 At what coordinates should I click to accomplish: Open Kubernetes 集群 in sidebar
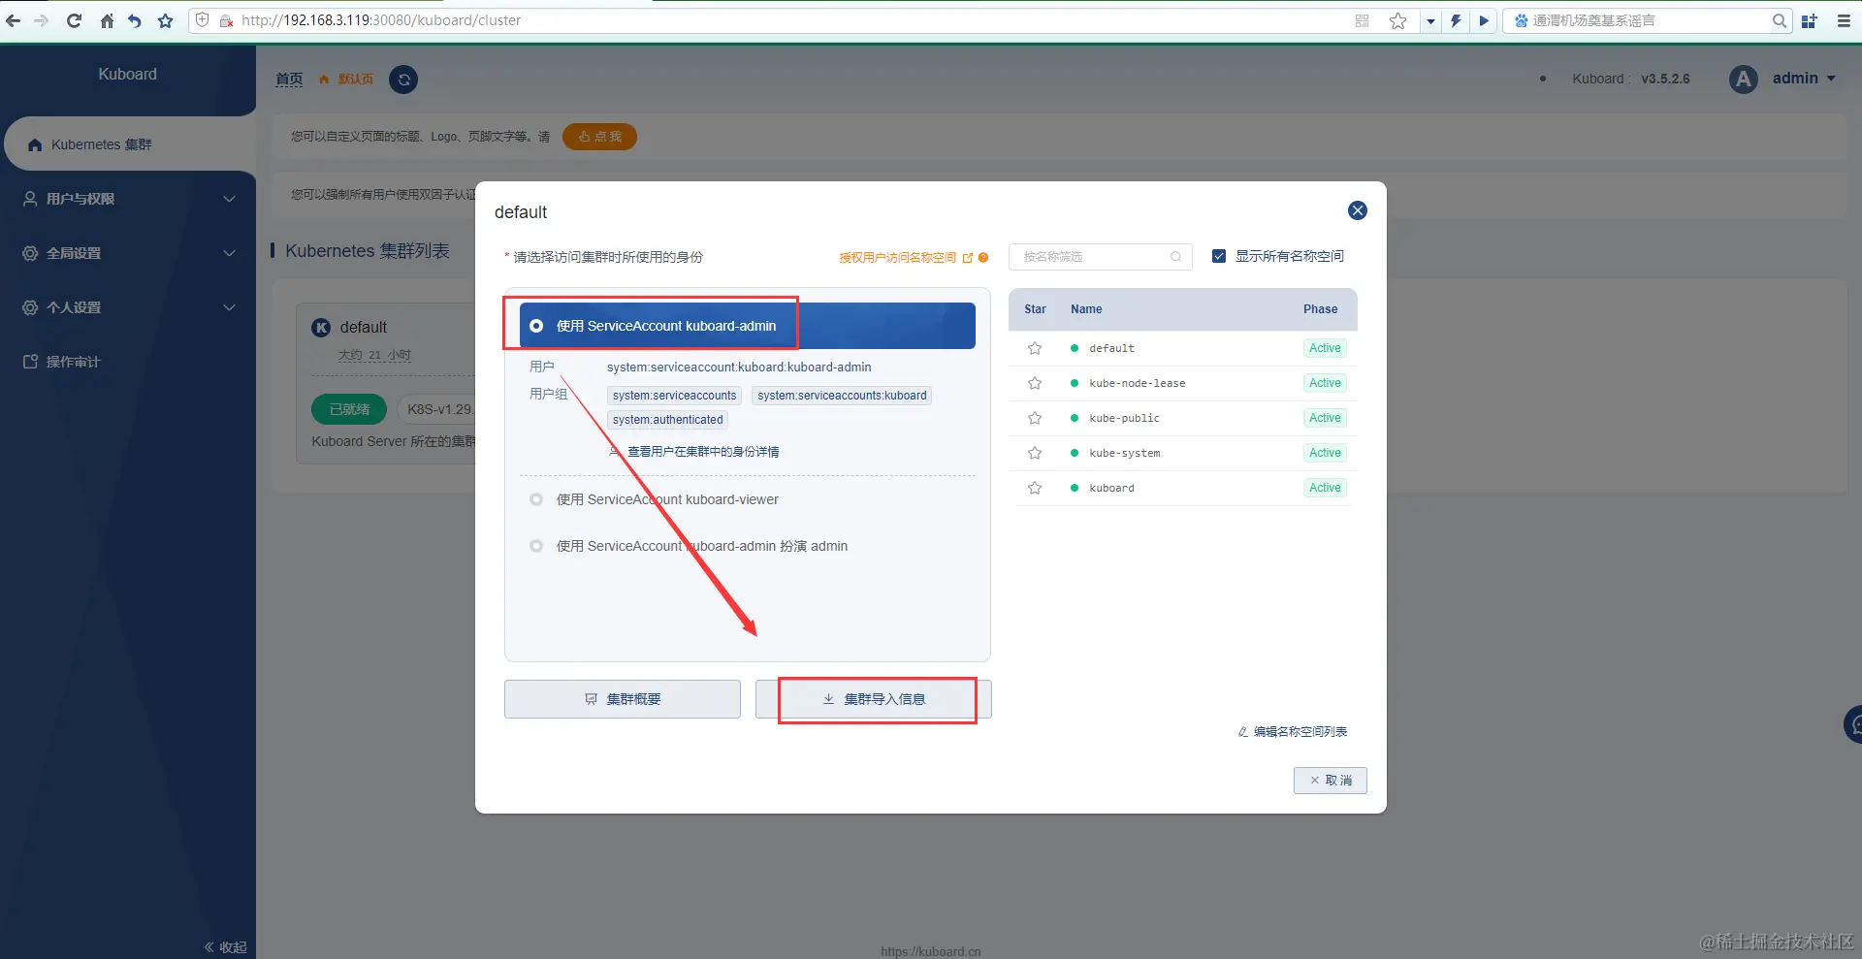[x=130, y=144]
